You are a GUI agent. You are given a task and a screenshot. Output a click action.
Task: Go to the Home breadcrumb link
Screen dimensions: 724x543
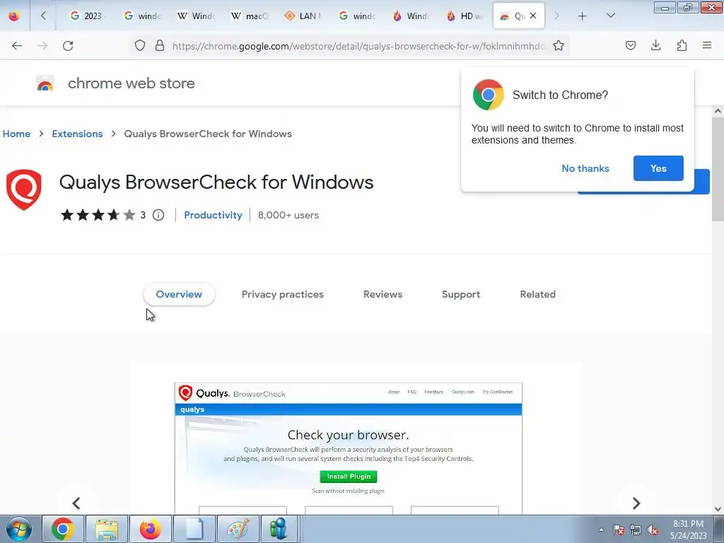(x=17, y=134)
